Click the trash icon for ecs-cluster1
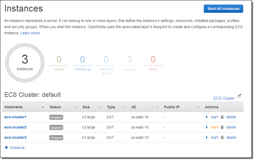The width and height of the screenshot is (255, 161). [x=222, y=117]
